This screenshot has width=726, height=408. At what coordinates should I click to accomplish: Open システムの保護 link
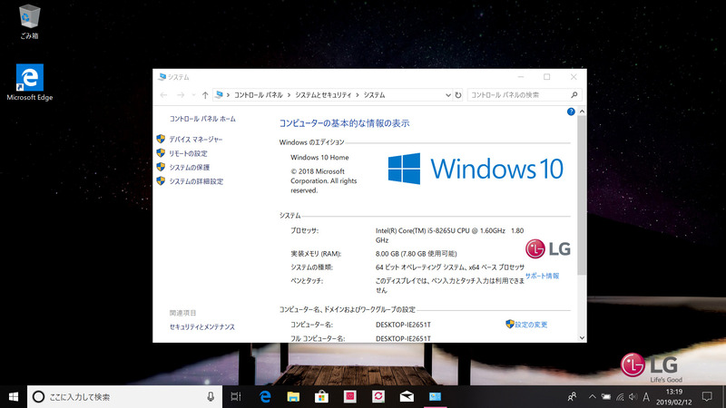coord(189,167)
